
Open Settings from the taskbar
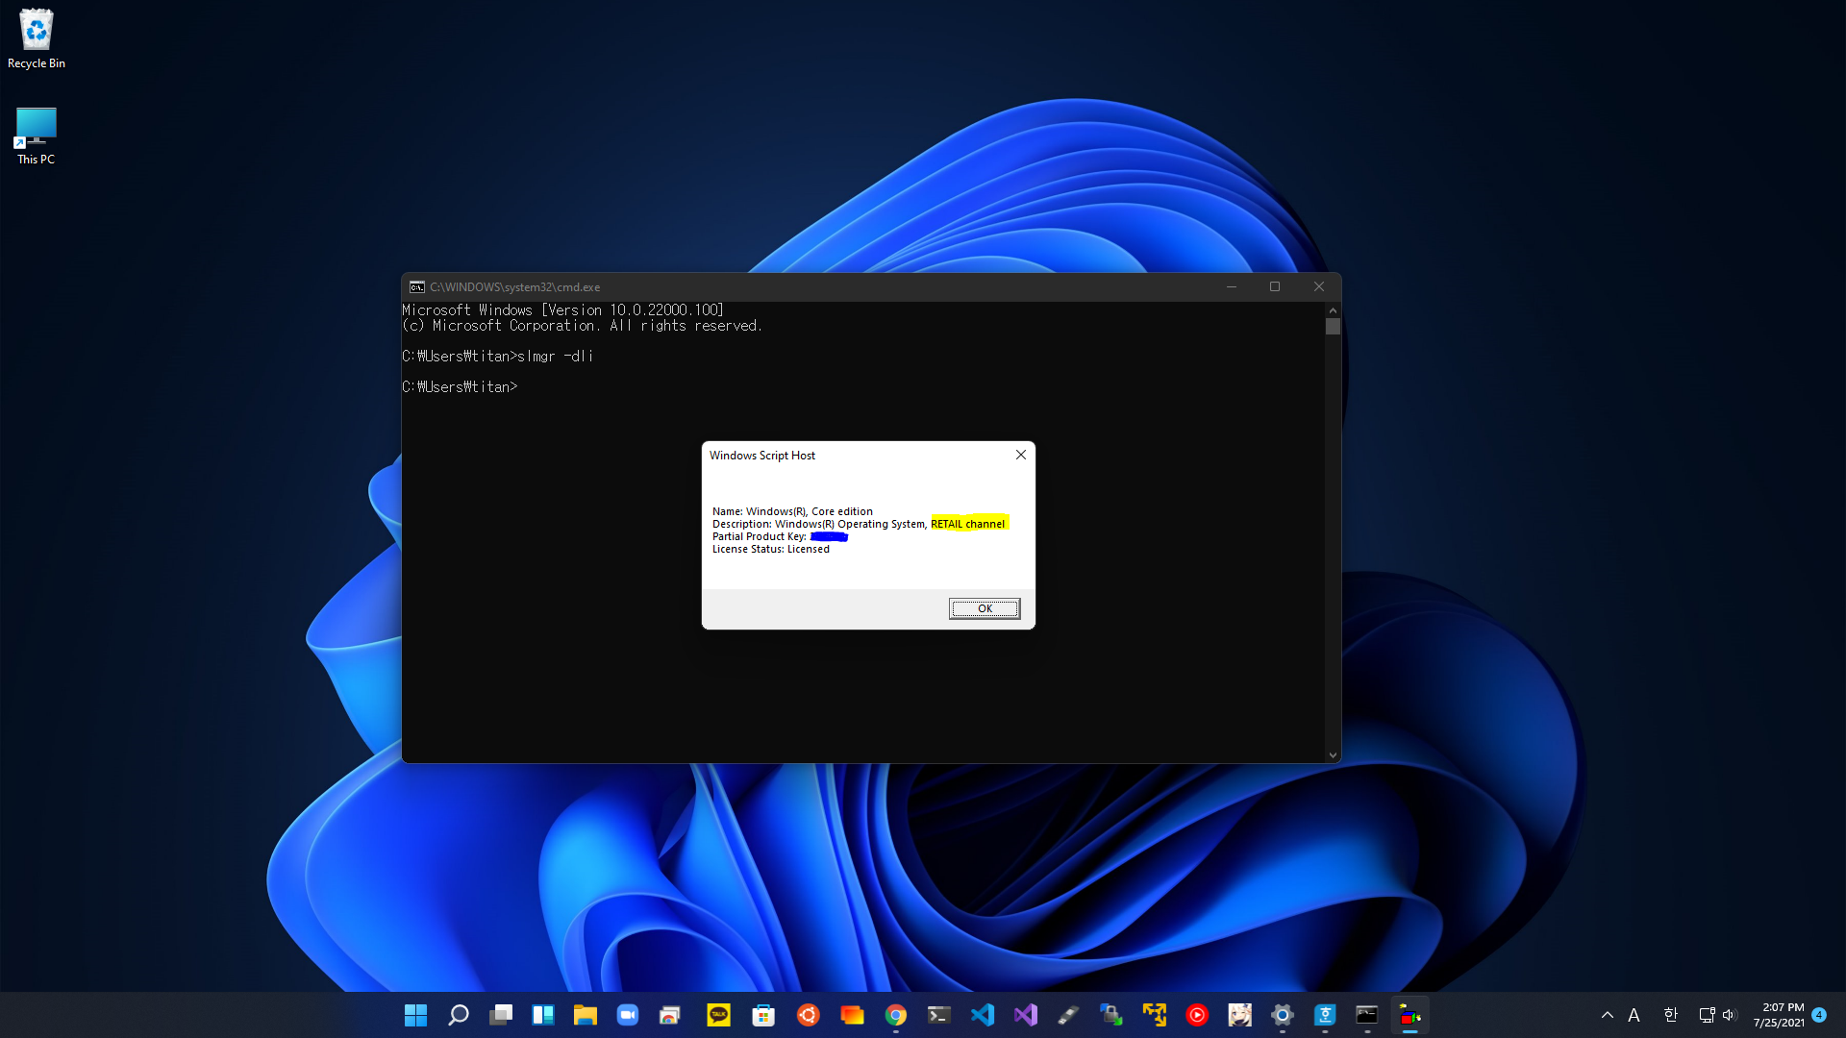click(x=1283, y=1015)
